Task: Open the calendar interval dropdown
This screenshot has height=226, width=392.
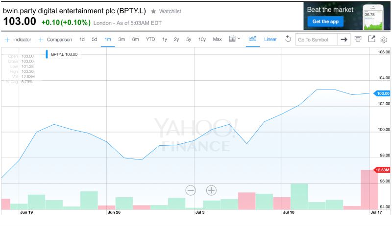Action: (x=235, y=39)
